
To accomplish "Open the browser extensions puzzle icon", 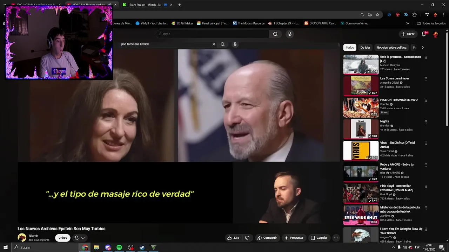I will click(x=415, y=15).
